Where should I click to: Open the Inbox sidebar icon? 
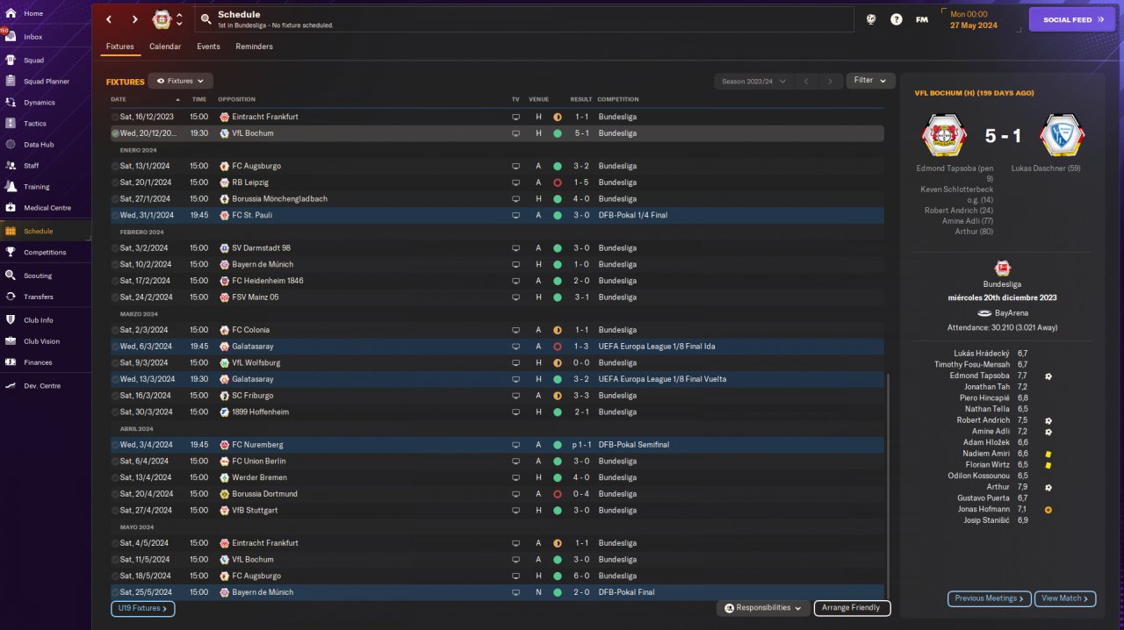[x=11, y=37]
